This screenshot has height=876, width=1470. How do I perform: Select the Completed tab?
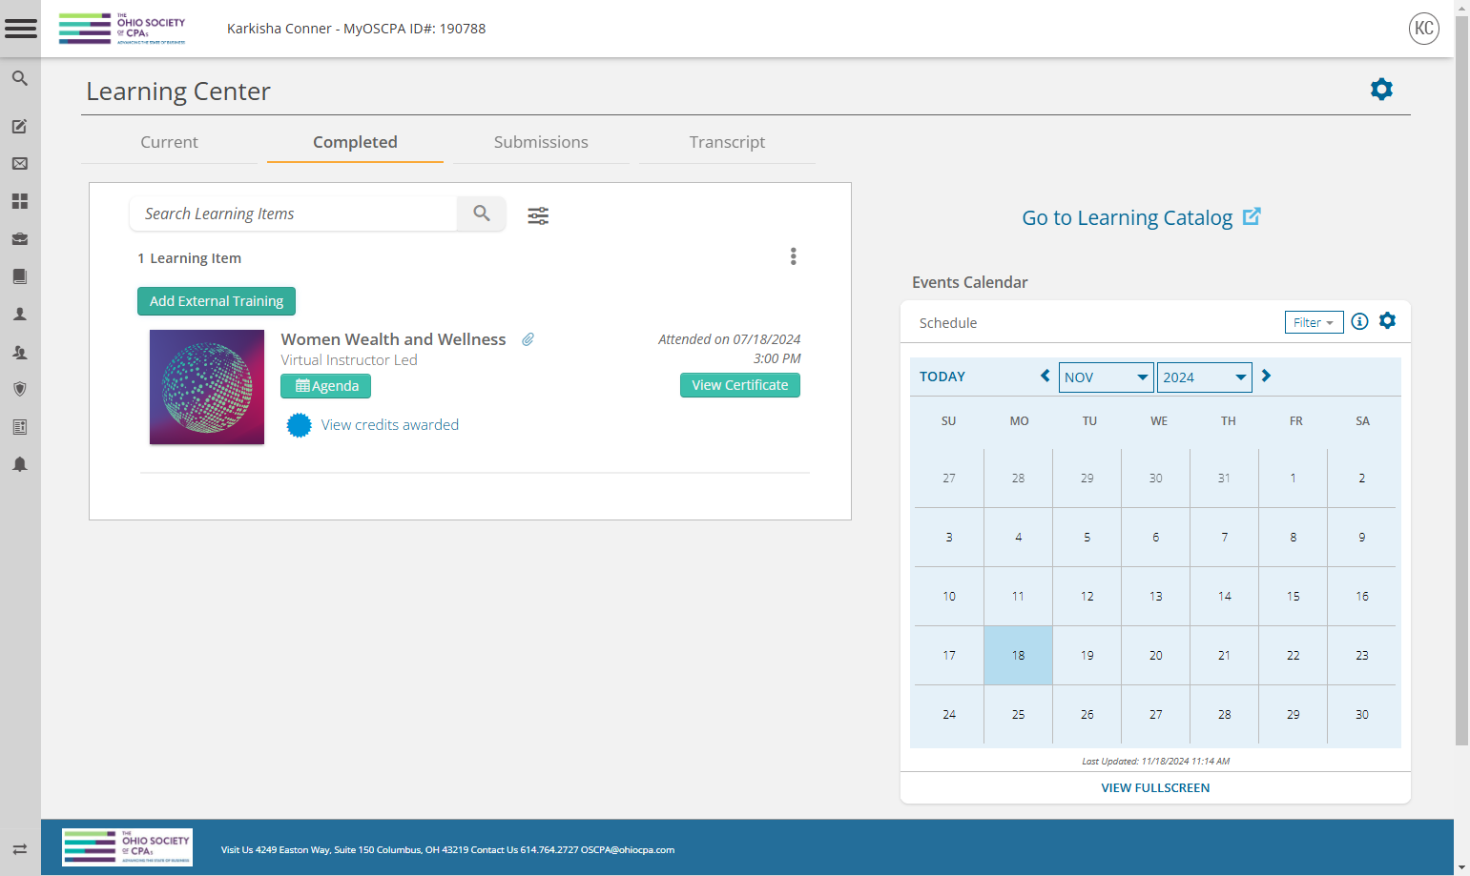355,142
